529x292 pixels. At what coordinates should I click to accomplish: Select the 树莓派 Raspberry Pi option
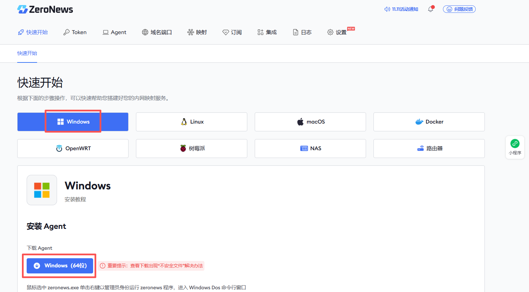click(x=192, y=149)
